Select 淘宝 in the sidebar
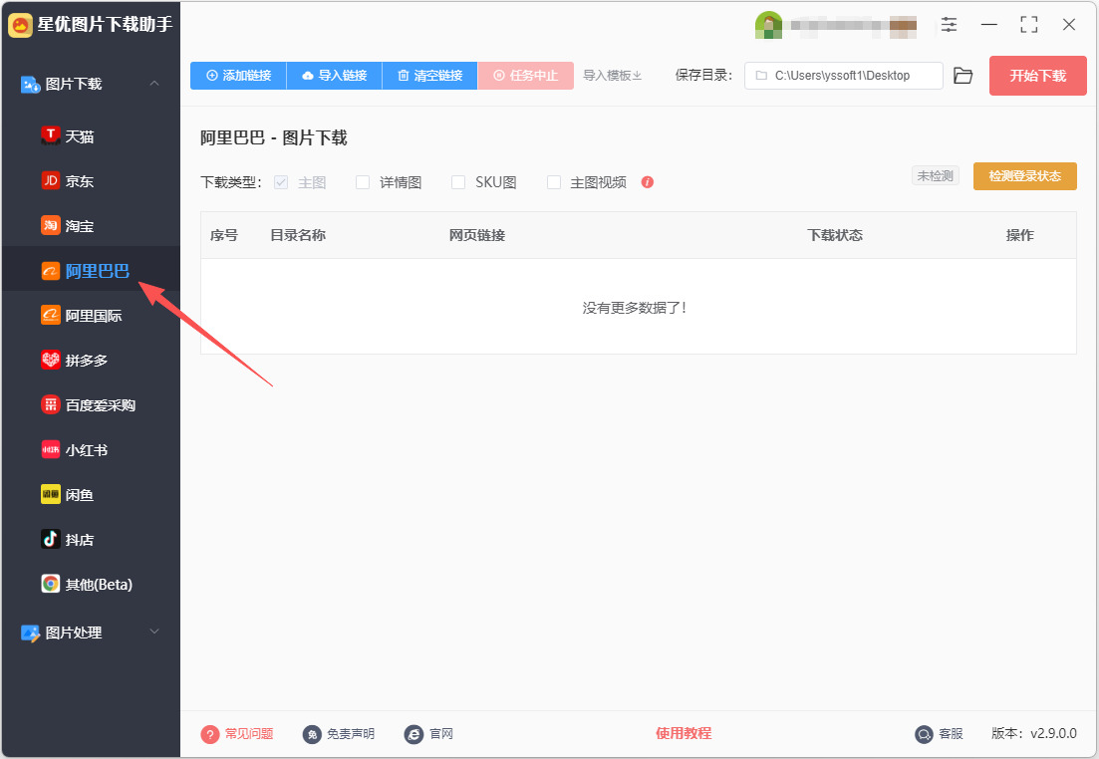Image resolution: width=1099 pixels, height=759 pixels. pyautogui.click(x=91, y=226)
